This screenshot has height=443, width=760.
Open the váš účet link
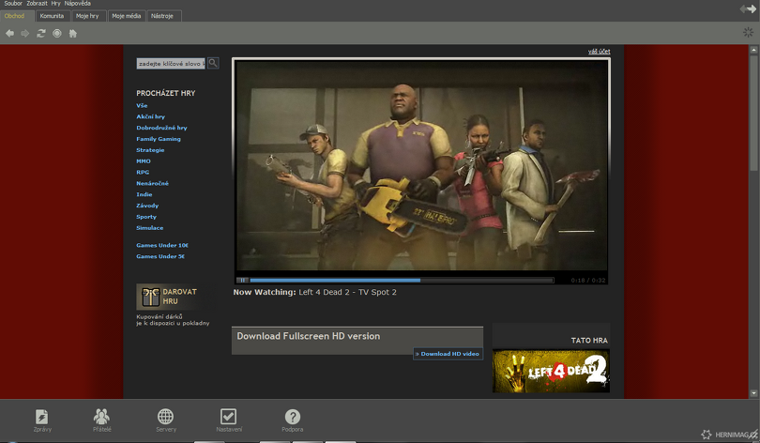(x=599, y=52)
